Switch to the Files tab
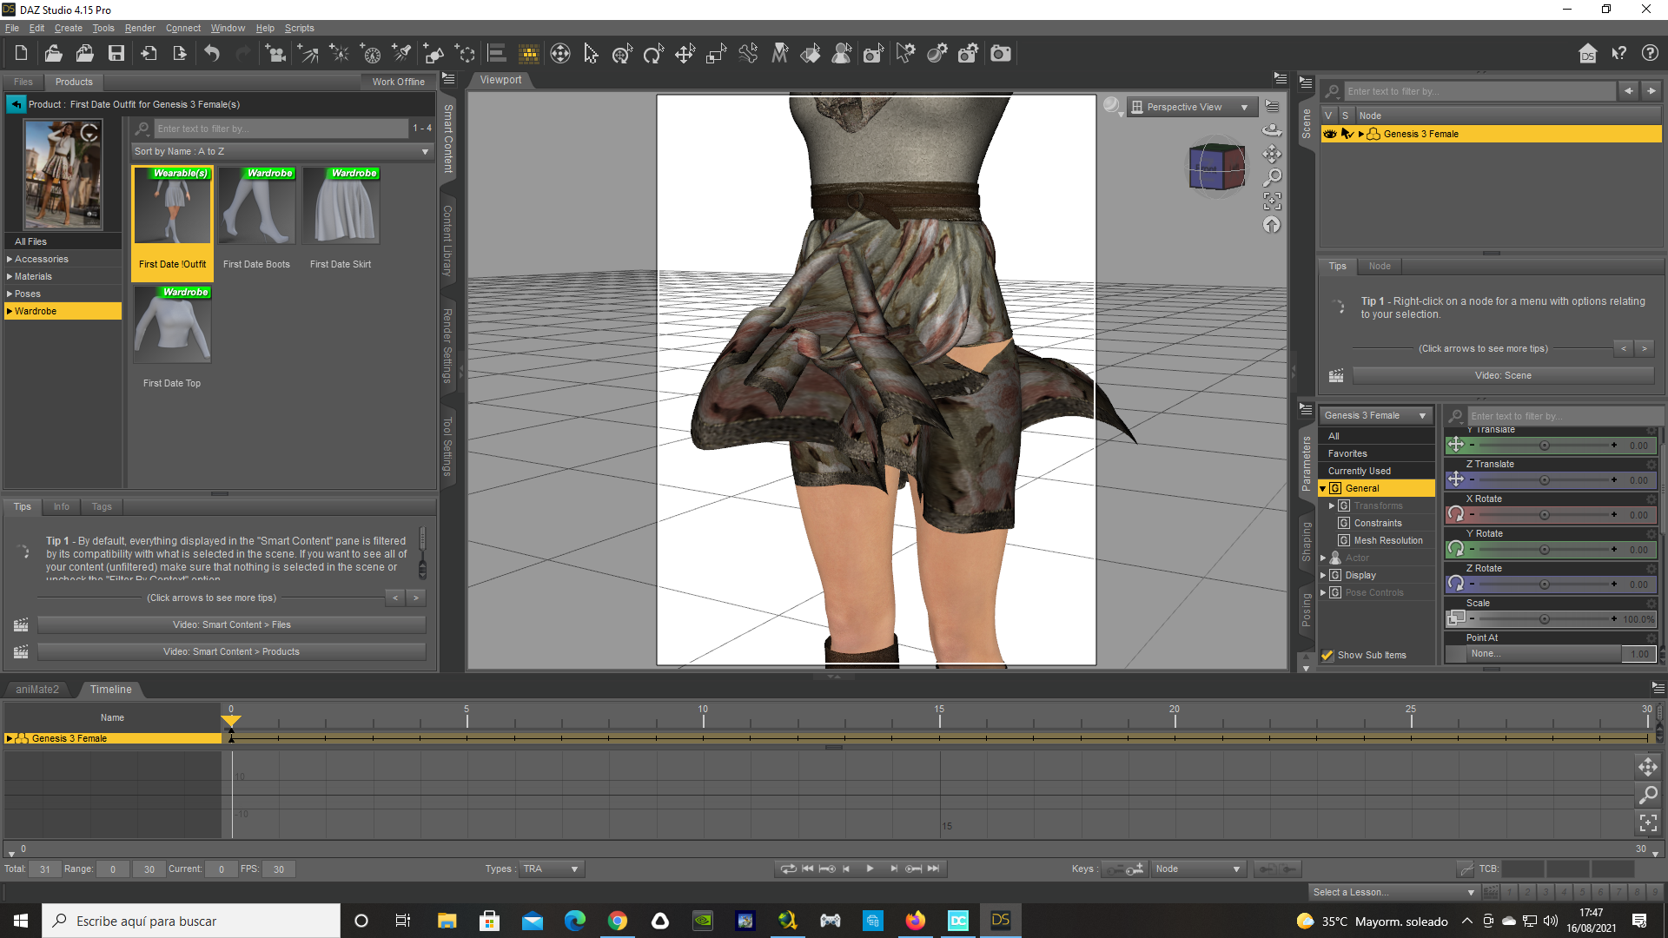 [x=23, y=82]
